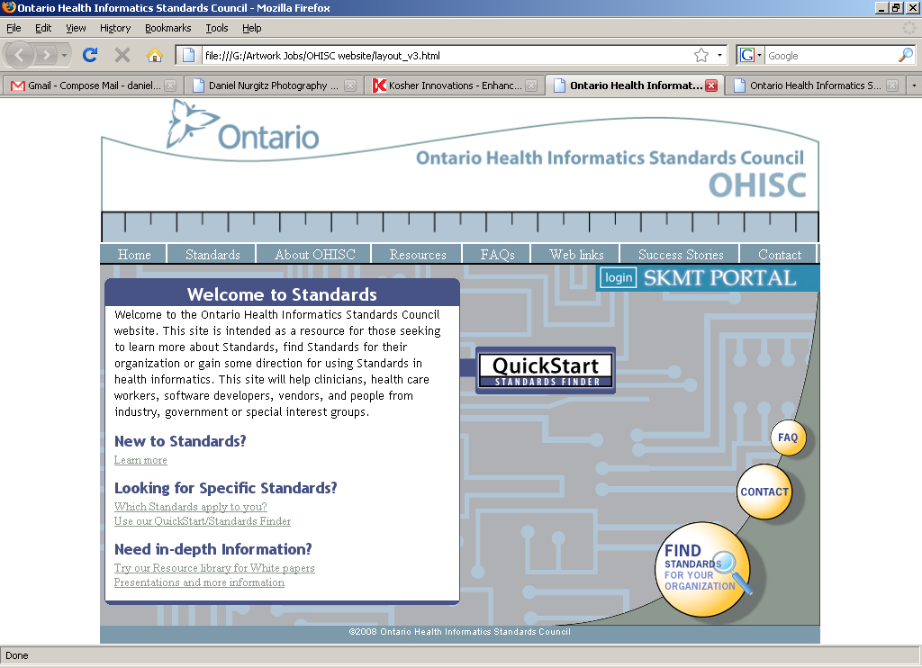Screen dimensions: 922x668
Task: Click the search magnifier icon in the Google box
Action: (906, 55)
